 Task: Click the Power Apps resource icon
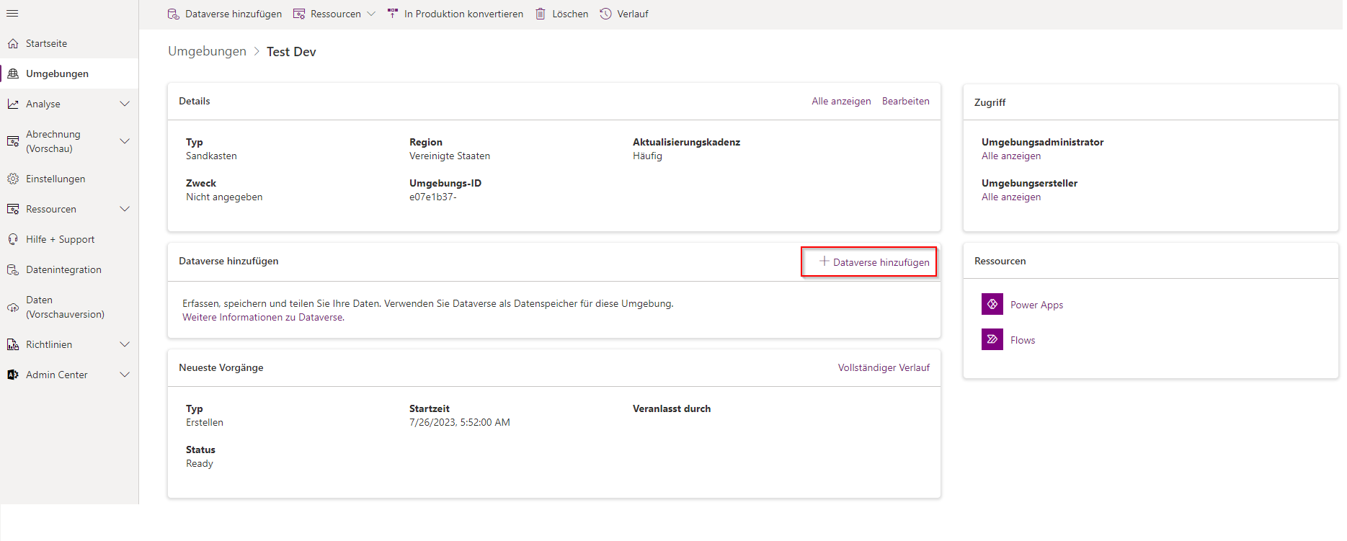[992, 304]
